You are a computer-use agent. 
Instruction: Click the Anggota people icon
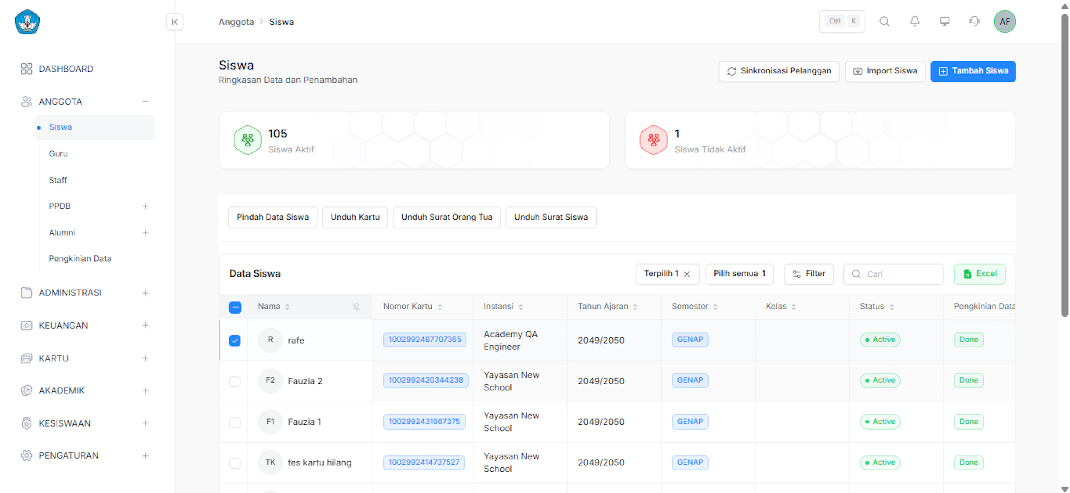tap(26, 102)
